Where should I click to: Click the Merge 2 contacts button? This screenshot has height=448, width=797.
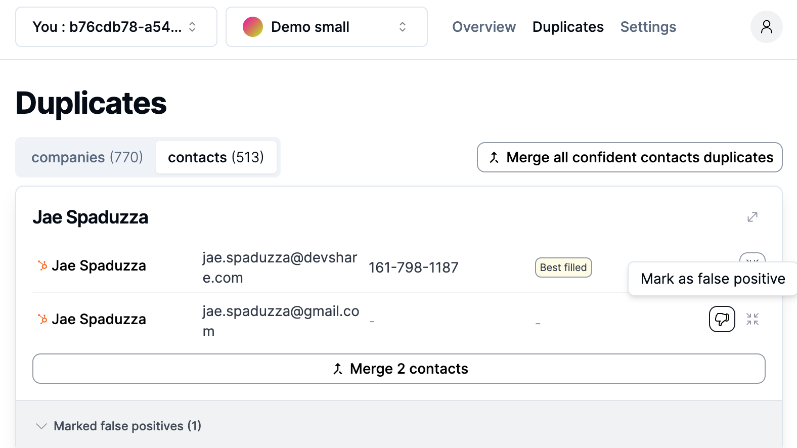pyautogui.click(x=398, y=369)
